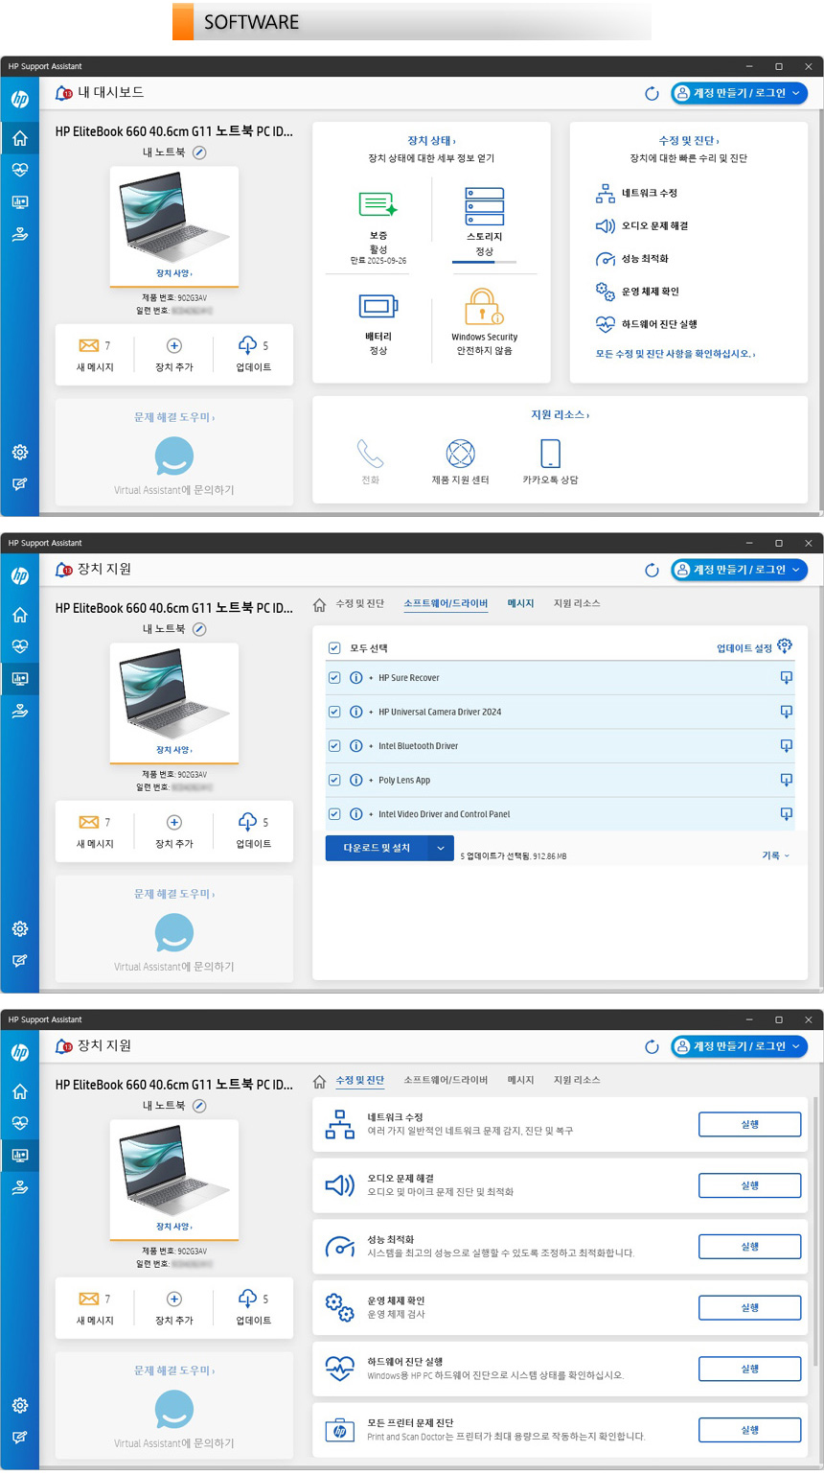Image resolution: width=824 pixels, height=1475 pixels.
Task: Open the 모든 수정 및 진단 사항을 확인하십시오 link
Action: (675, 355)
